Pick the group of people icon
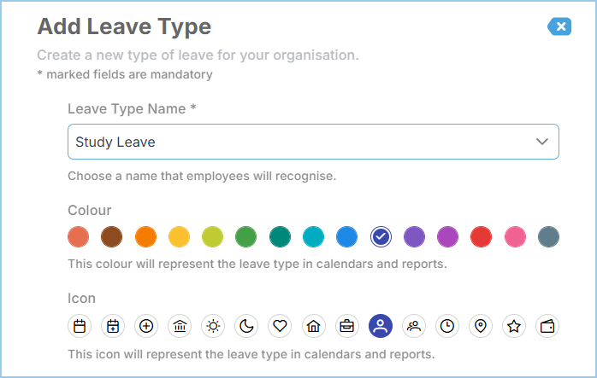Image resolution: width=597 pixels, height=378 pixels. (414, 326)
